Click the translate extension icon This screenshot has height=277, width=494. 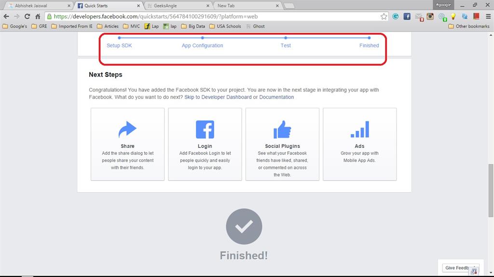(465, 16)
